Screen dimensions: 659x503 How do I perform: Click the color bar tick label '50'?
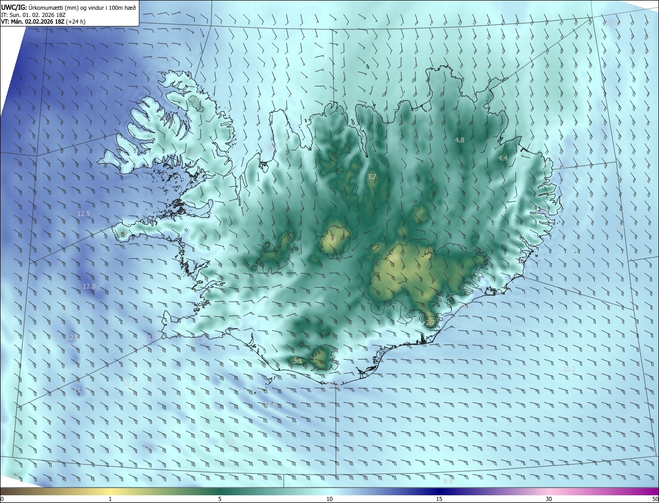655,499
